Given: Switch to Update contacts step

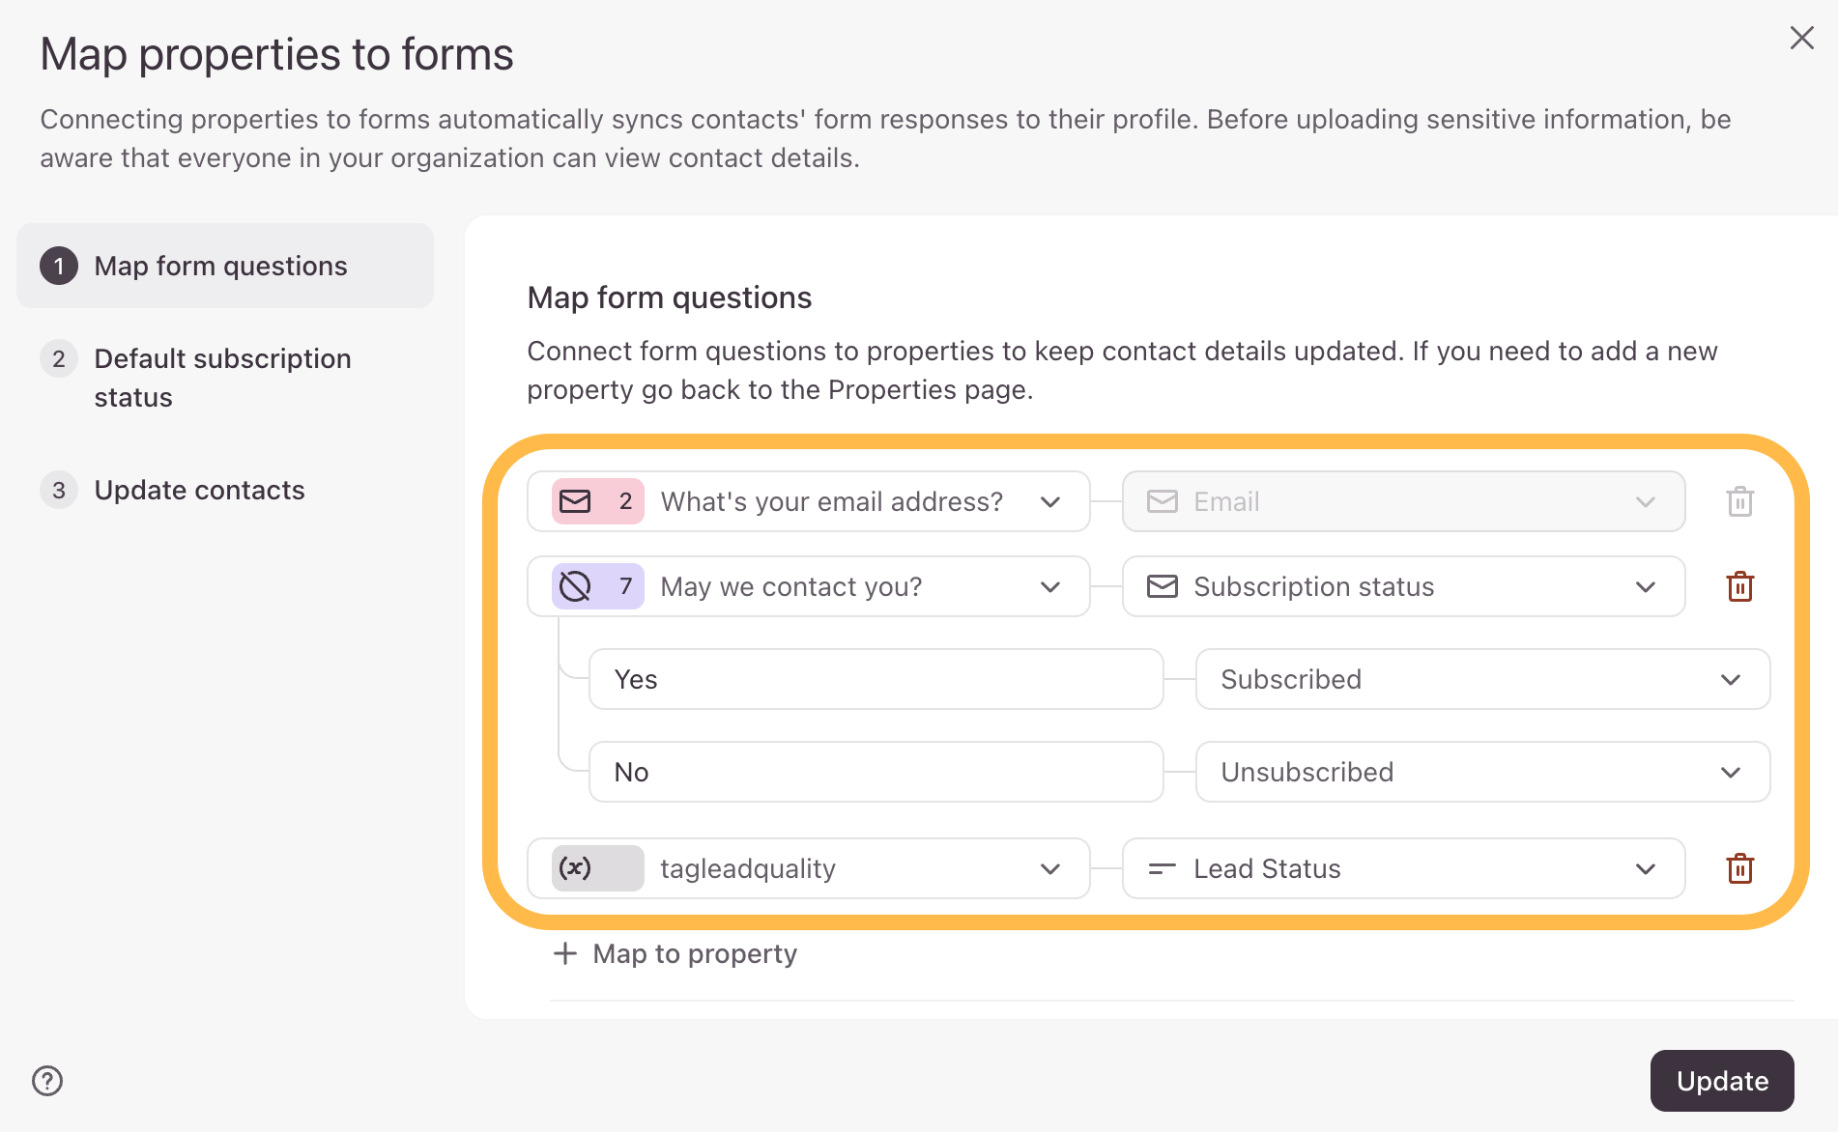Looking at the screenshot, I should 199,490.
